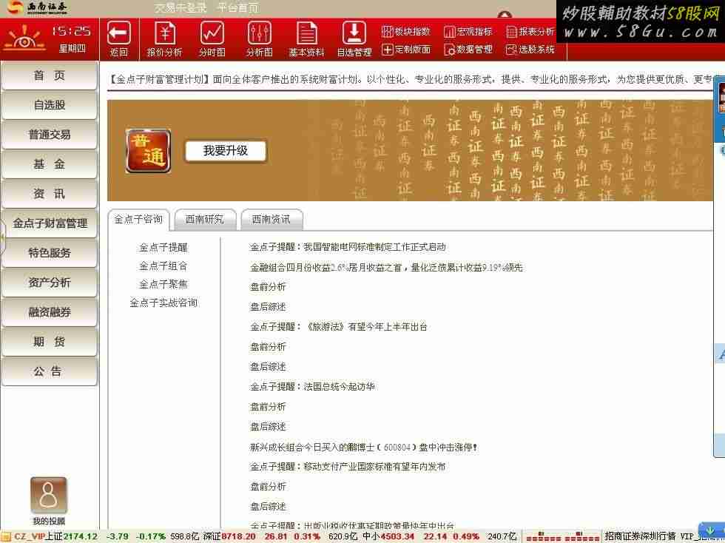Viewport: 725px width, 543px height.
Task: Open the 分时图 intraday chart icon
Action: 212,34
